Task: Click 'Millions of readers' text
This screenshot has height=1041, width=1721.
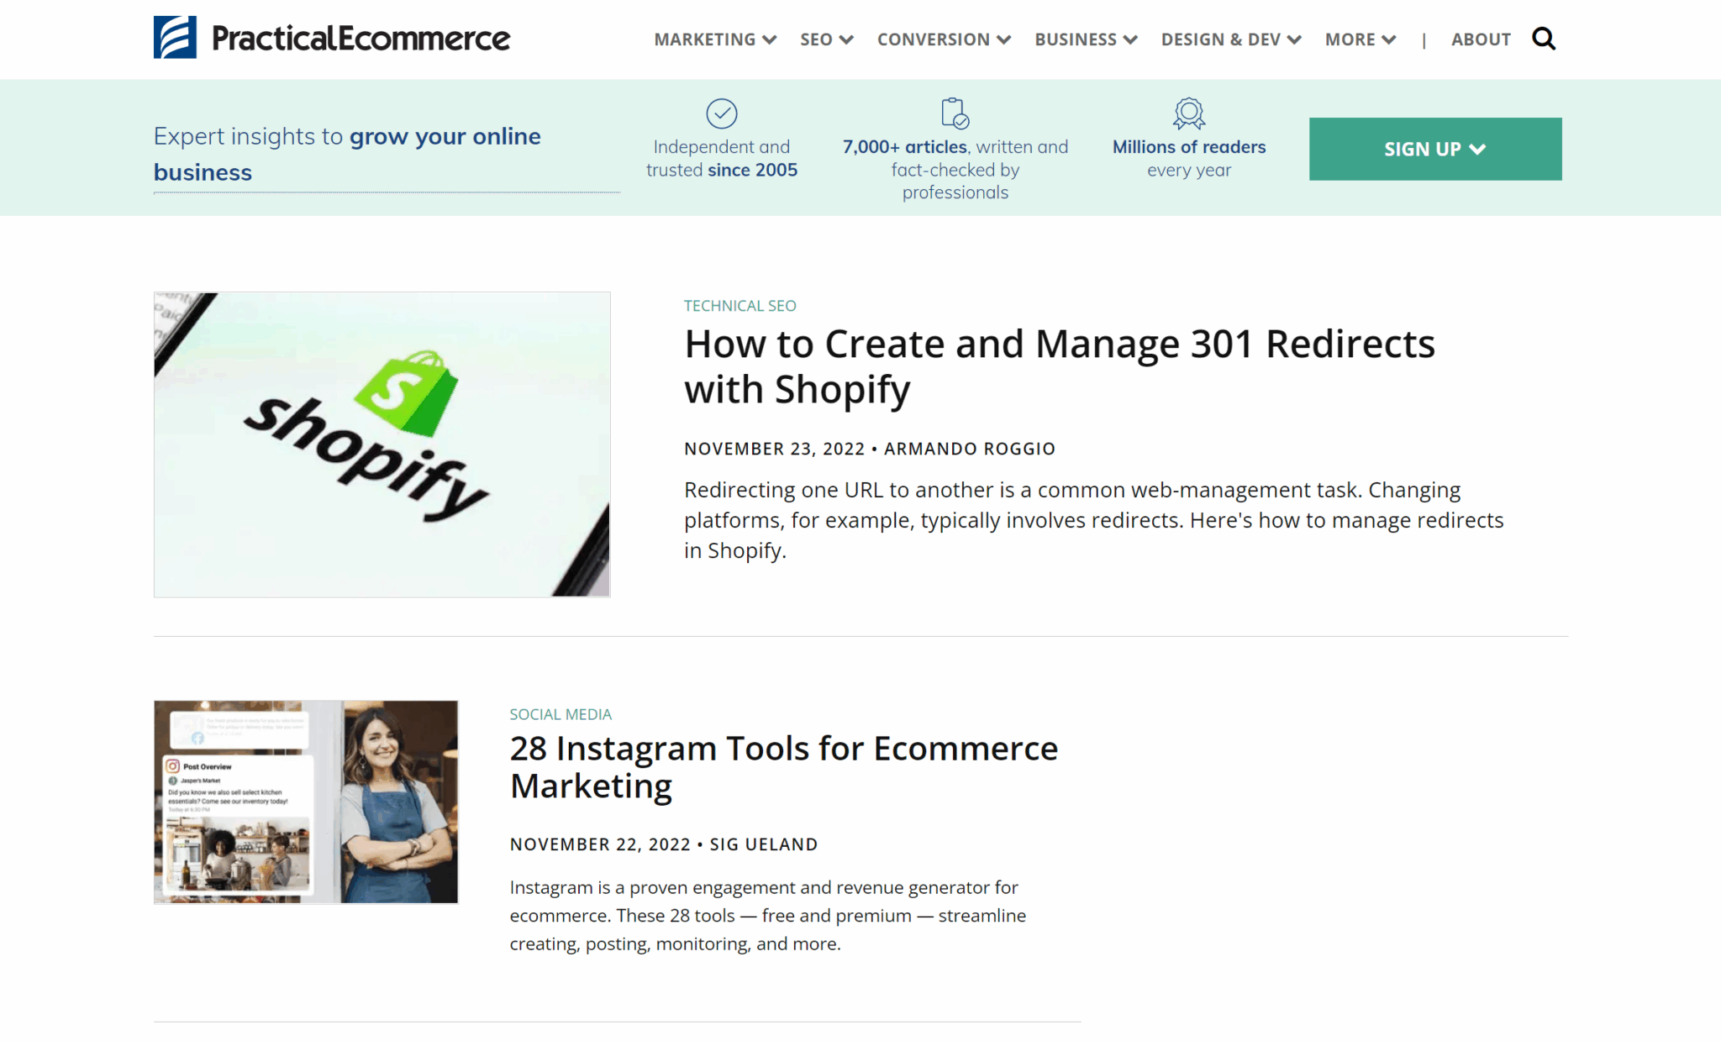Action: 1189,147
